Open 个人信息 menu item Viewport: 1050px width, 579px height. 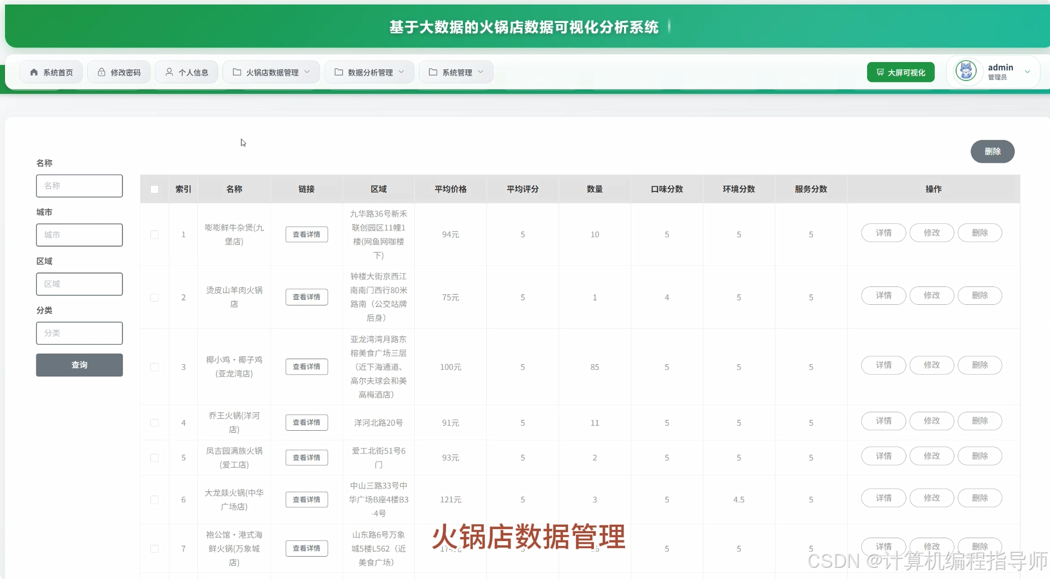(186, 72)
